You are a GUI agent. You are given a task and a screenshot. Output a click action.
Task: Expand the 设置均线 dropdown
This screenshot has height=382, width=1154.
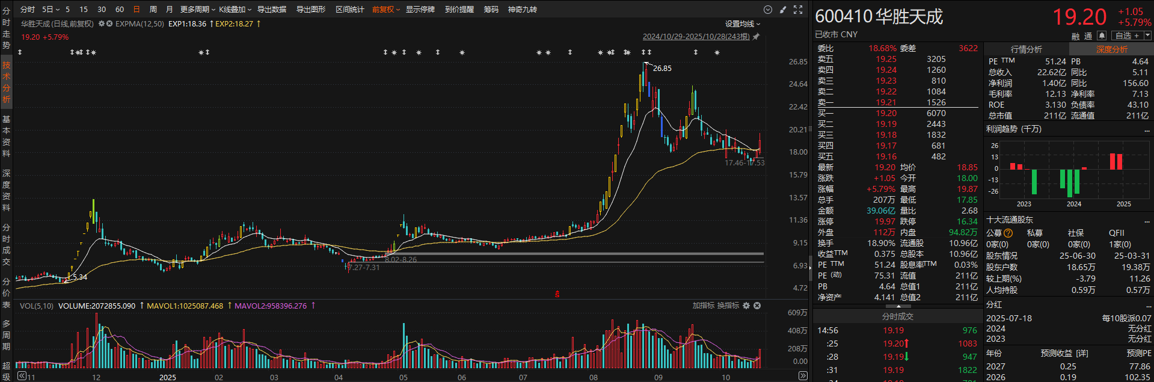[x=742, y=24]
